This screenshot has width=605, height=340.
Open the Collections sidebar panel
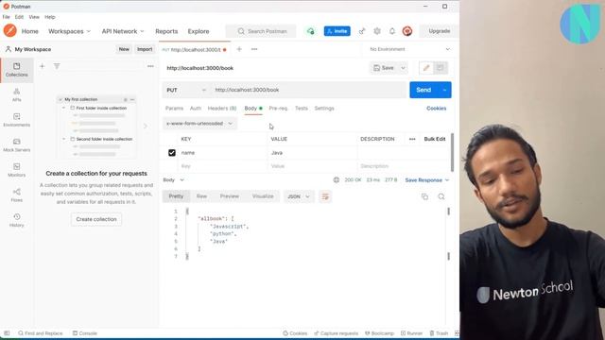pyautogui.click(x=17, y=70)
